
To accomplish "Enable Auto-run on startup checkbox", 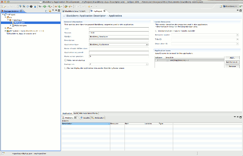I will point(65,60).
